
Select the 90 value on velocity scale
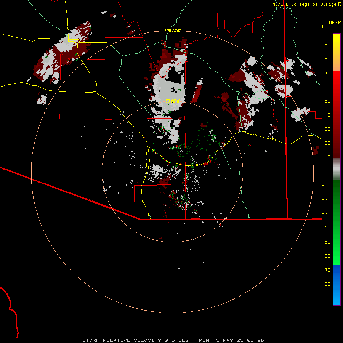pos(327,45)
